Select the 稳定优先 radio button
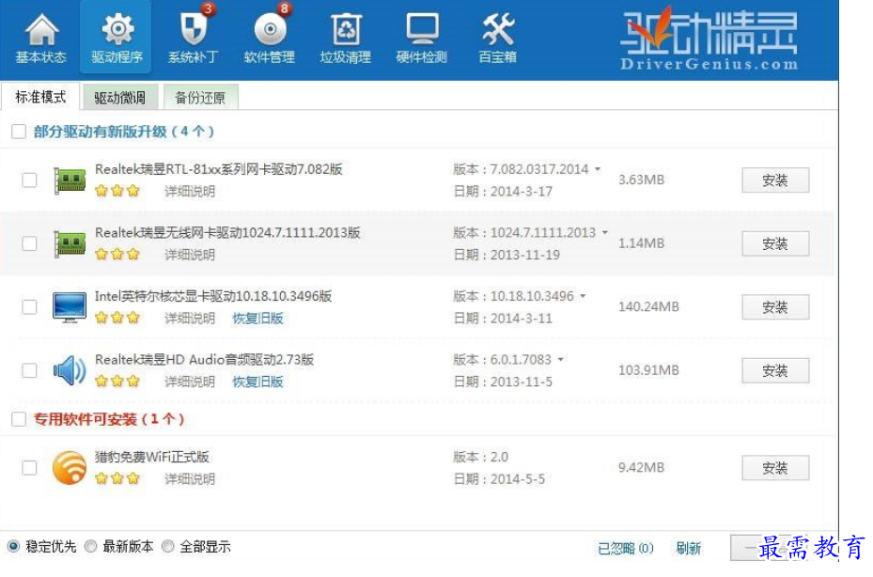Screen dimensions: 873x577 [x=13, y=546]
